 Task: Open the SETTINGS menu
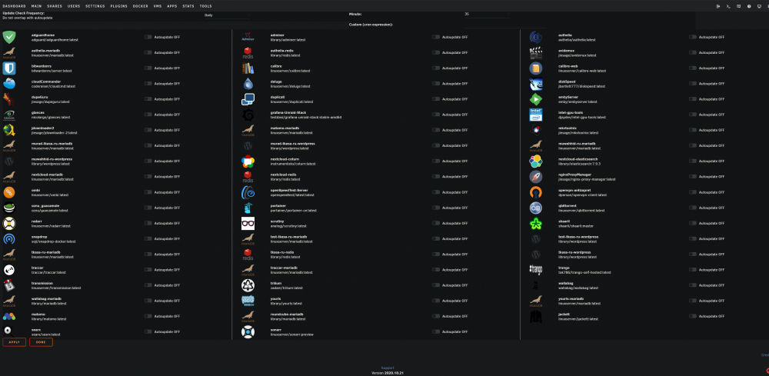(95, 6)
